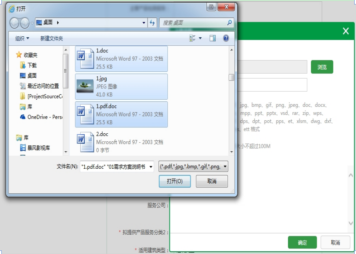Click upload dialog scroll down arrow
The width and height of the screenshot is (356, 254).
pos(351,223)
